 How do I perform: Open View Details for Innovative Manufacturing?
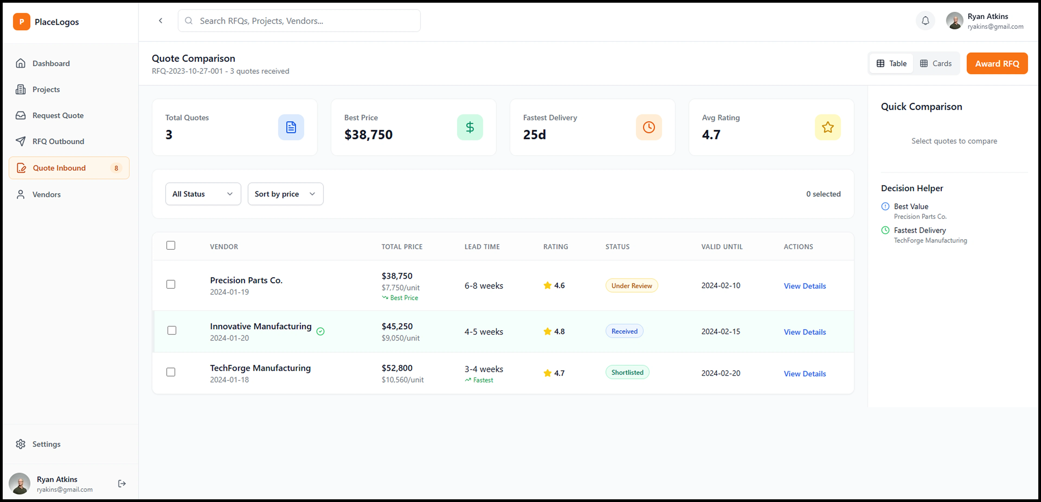(x=805, y=332)
